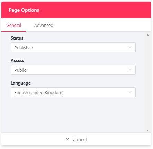
Task: Open the Language dropdown field
Action: point(73,92)
